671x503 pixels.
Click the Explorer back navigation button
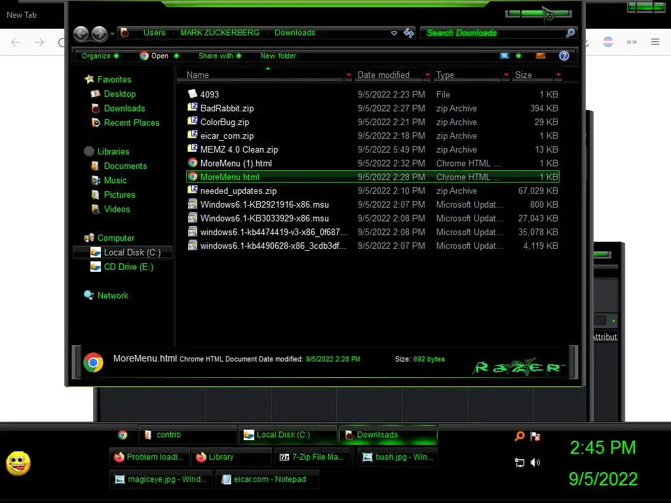81,33
